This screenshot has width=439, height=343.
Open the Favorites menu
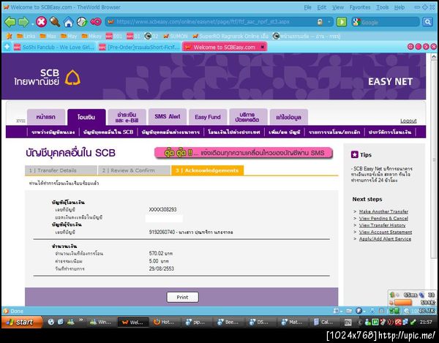point(360,7)
